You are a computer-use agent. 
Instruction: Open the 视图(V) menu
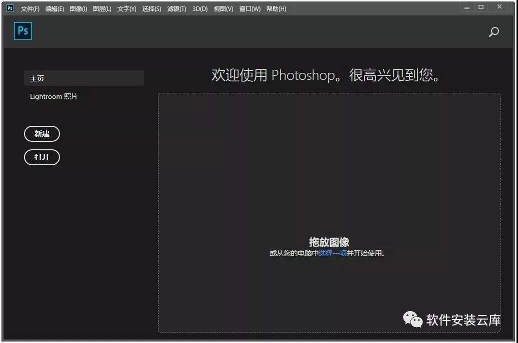(223, 9)
